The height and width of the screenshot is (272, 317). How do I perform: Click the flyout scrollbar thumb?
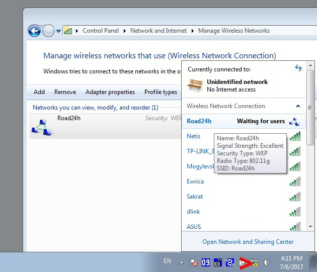tap(310, 108)
